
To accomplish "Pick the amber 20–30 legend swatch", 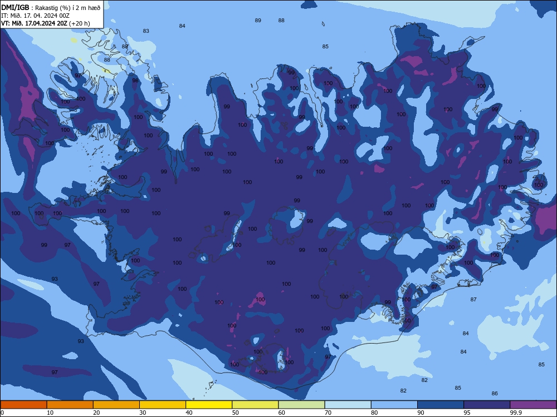I will tap(116, 405).
